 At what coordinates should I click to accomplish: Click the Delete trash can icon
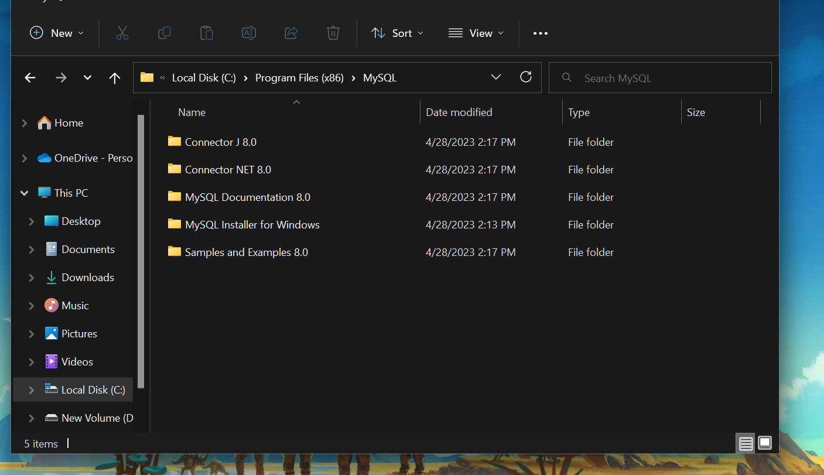click(x=333, y=33)
